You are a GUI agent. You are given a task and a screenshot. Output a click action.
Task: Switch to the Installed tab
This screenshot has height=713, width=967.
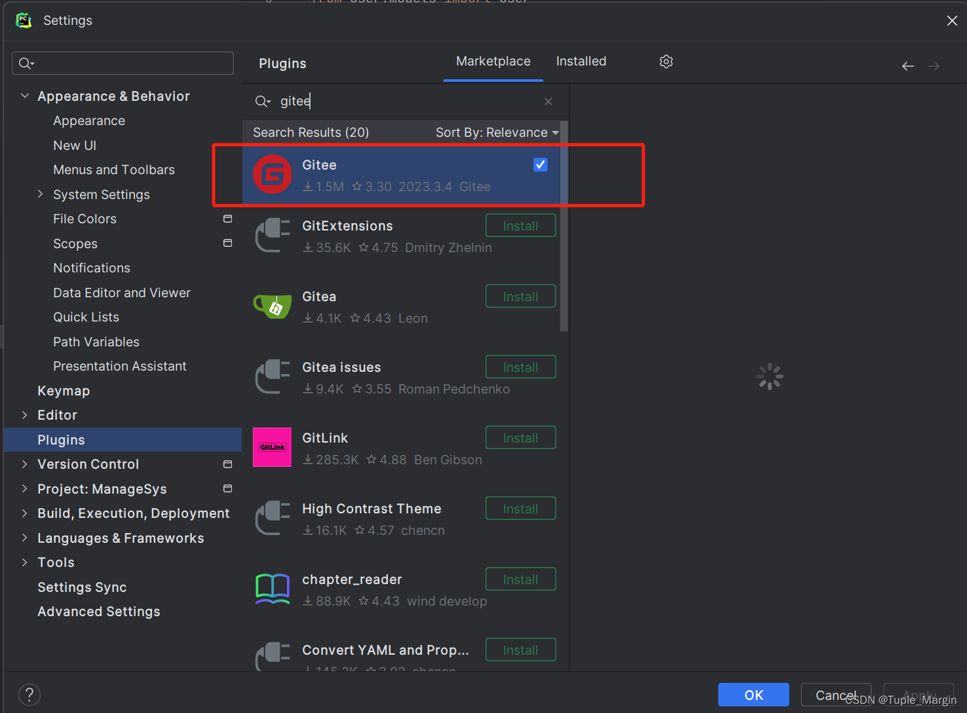pos(581,62)
